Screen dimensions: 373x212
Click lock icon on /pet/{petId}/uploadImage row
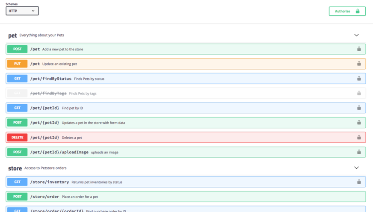[359, 152]
